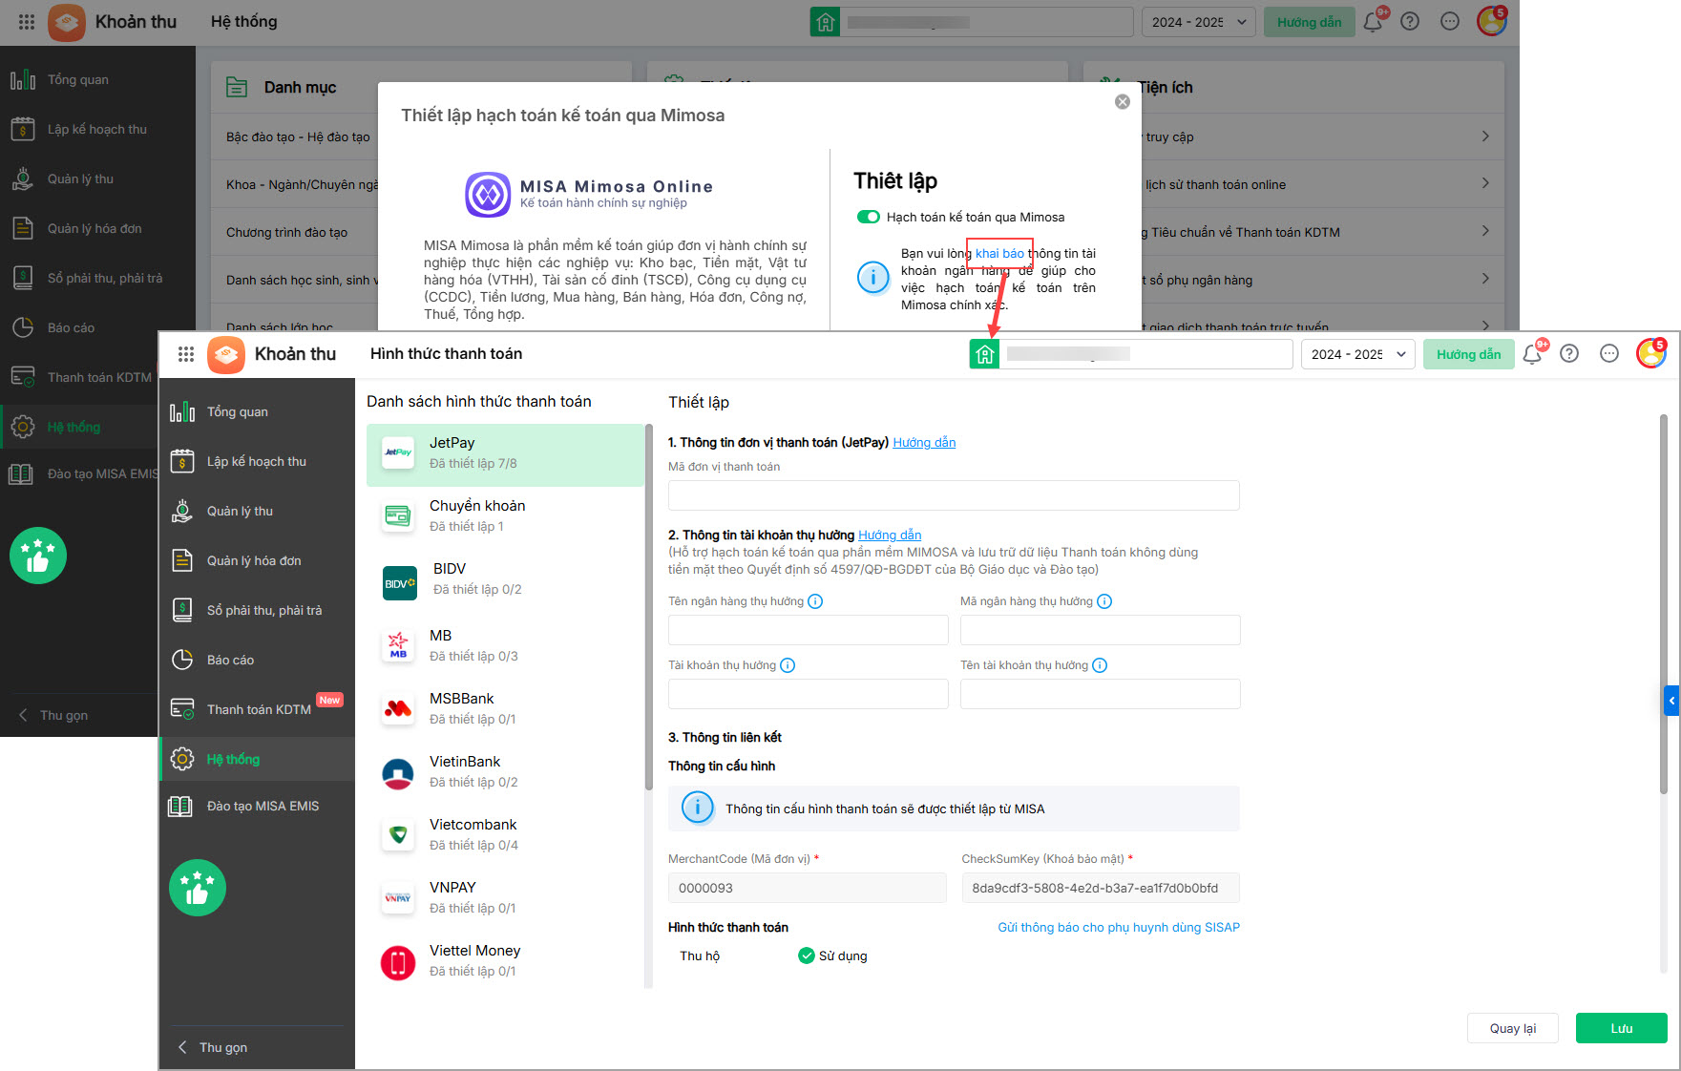
Task: Collapse the front window sidebar with Thu gọn
Action: click(x=213, y=1047)
